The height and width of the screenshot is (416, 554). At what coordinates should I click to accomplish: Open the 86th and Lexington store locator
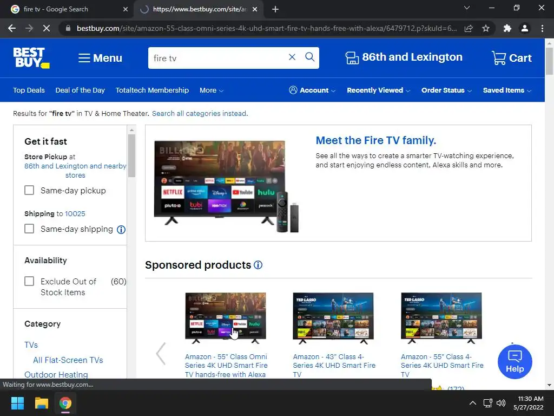[x=404, y=57]
